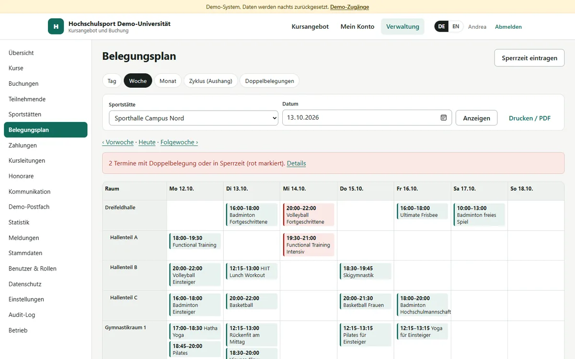This screenshot has height=359, width=575.
Task: Open Yoga für Einsteiger entry on Friday
Action: pos(423,331)
